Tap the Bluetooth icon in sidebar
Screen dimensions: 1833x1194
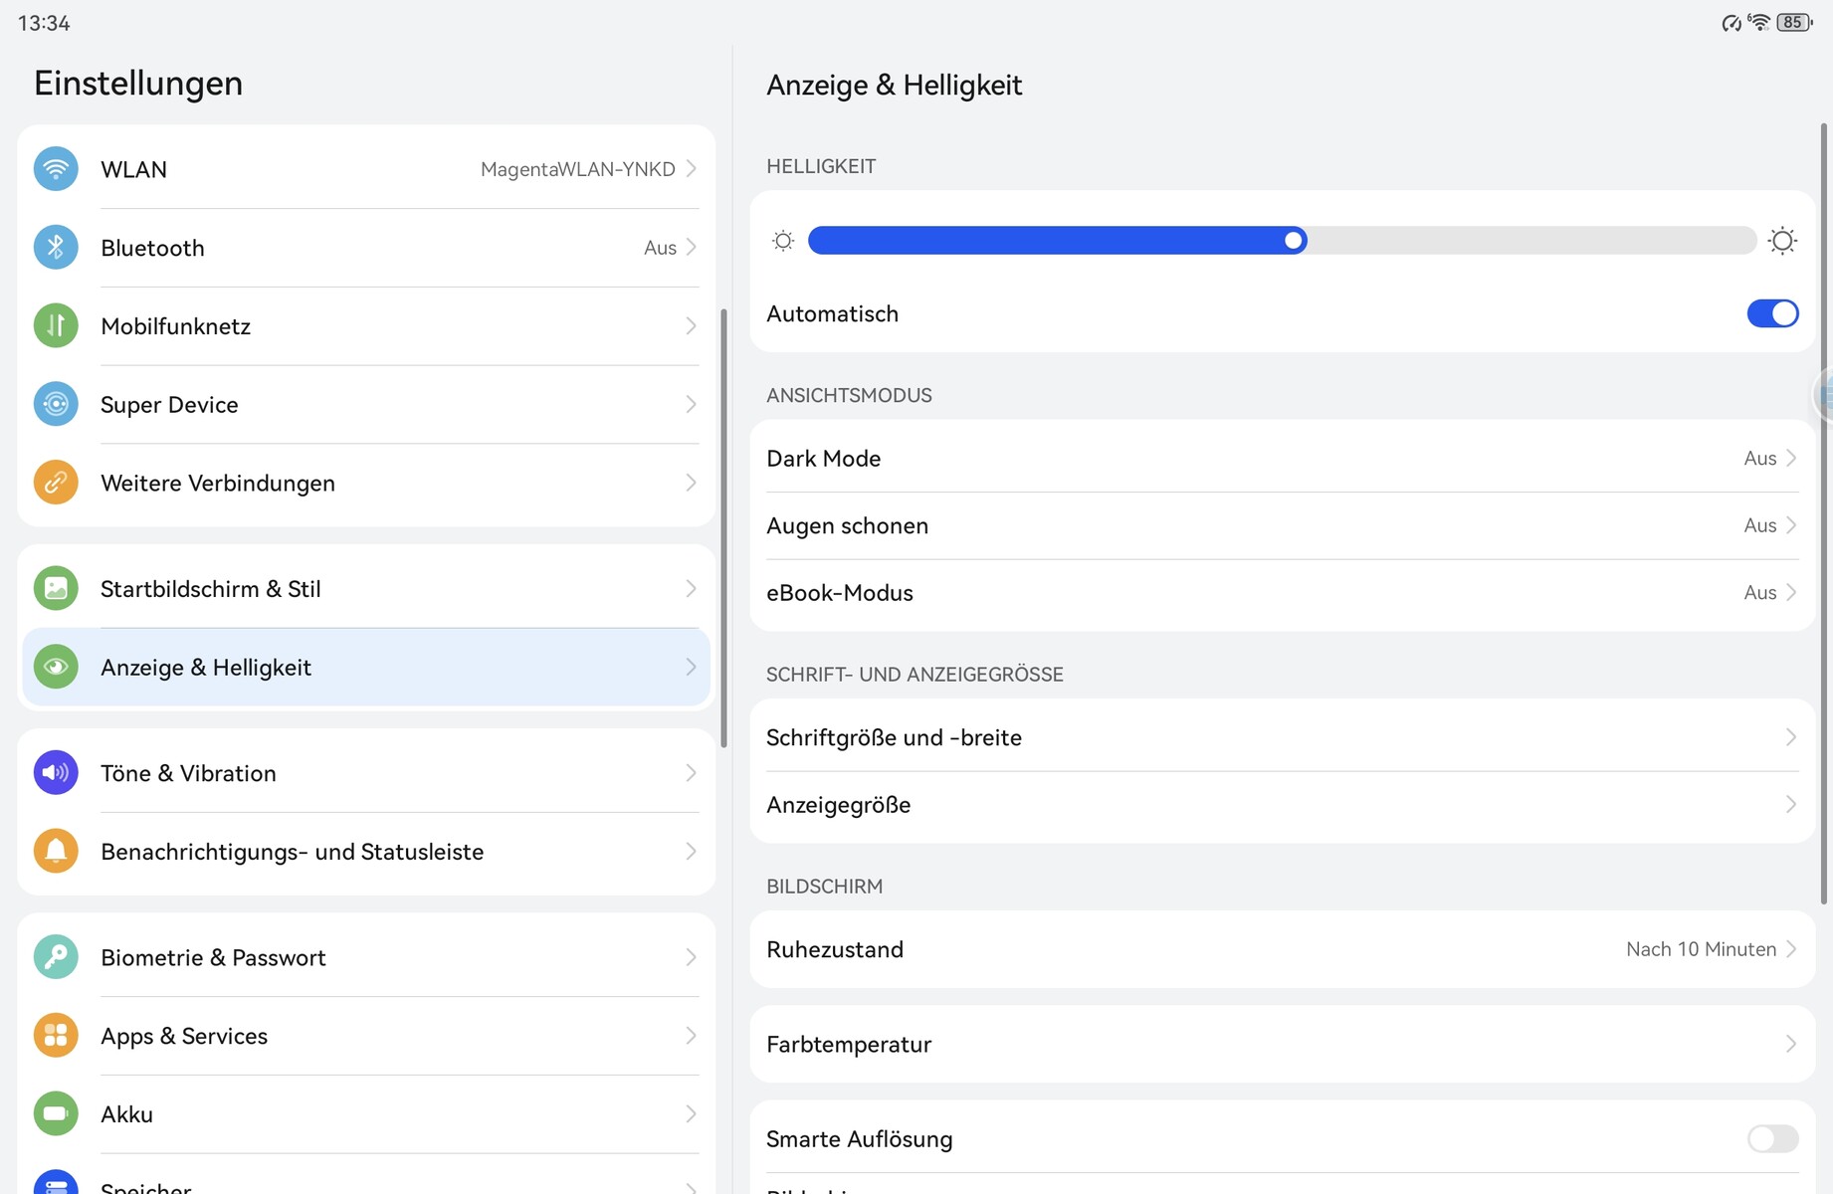coord(56,248)
